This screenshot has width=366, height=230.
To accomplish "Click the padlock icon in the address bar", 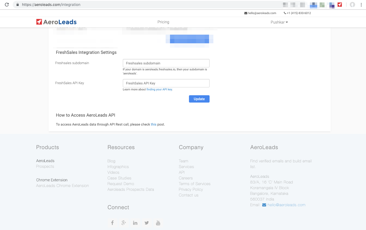I will [17, 5].
